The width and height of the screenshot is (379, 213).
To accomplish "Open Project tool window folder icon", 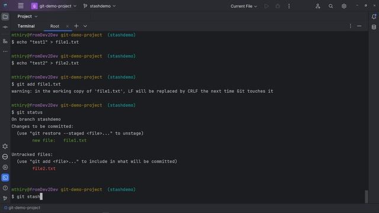I will coord(5,17).
